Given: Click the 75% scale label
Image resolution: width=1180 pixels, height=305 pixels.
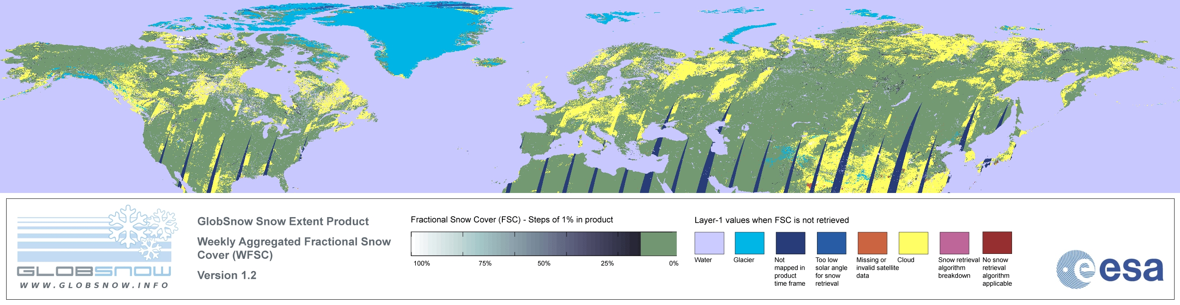Looking at the screenshot, I should click(x=485, y=263).
